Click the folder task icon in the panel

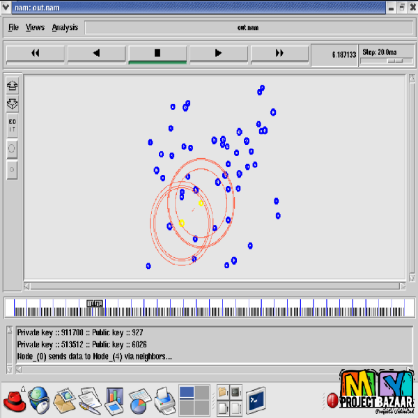tap(223, 392)
